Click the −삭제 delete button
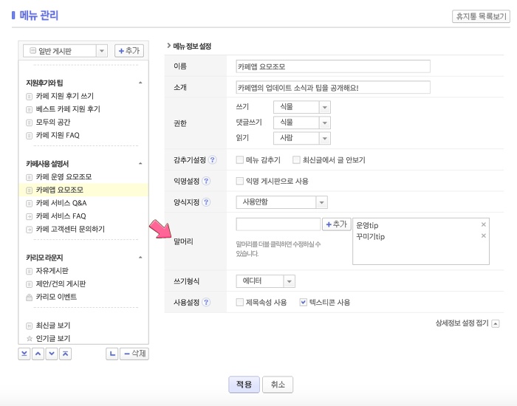The height and width of the screenshot is (406, 517). click(x=134, y=354)
